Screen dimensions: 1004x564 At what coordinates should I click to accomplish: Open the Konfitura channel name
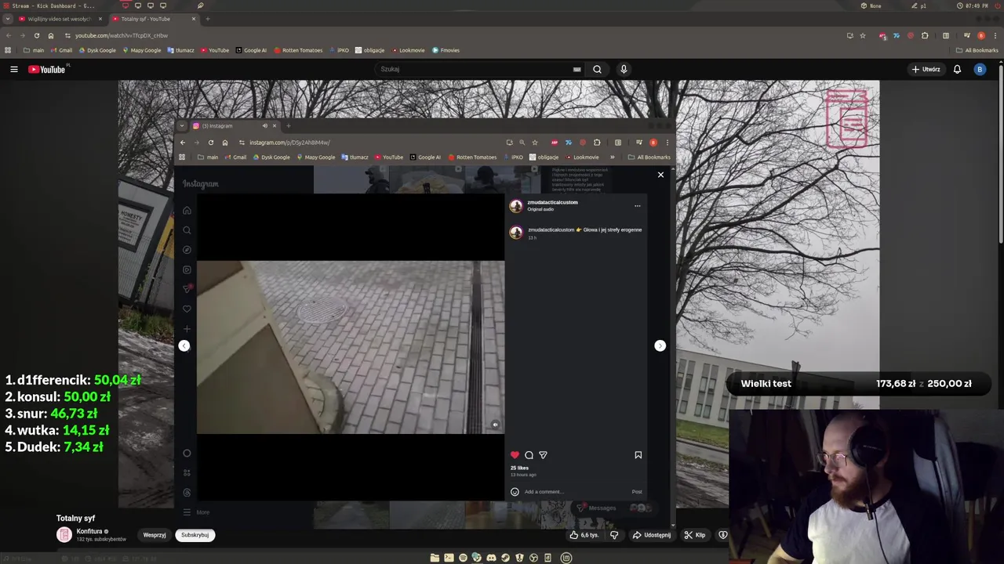(90, 531)
